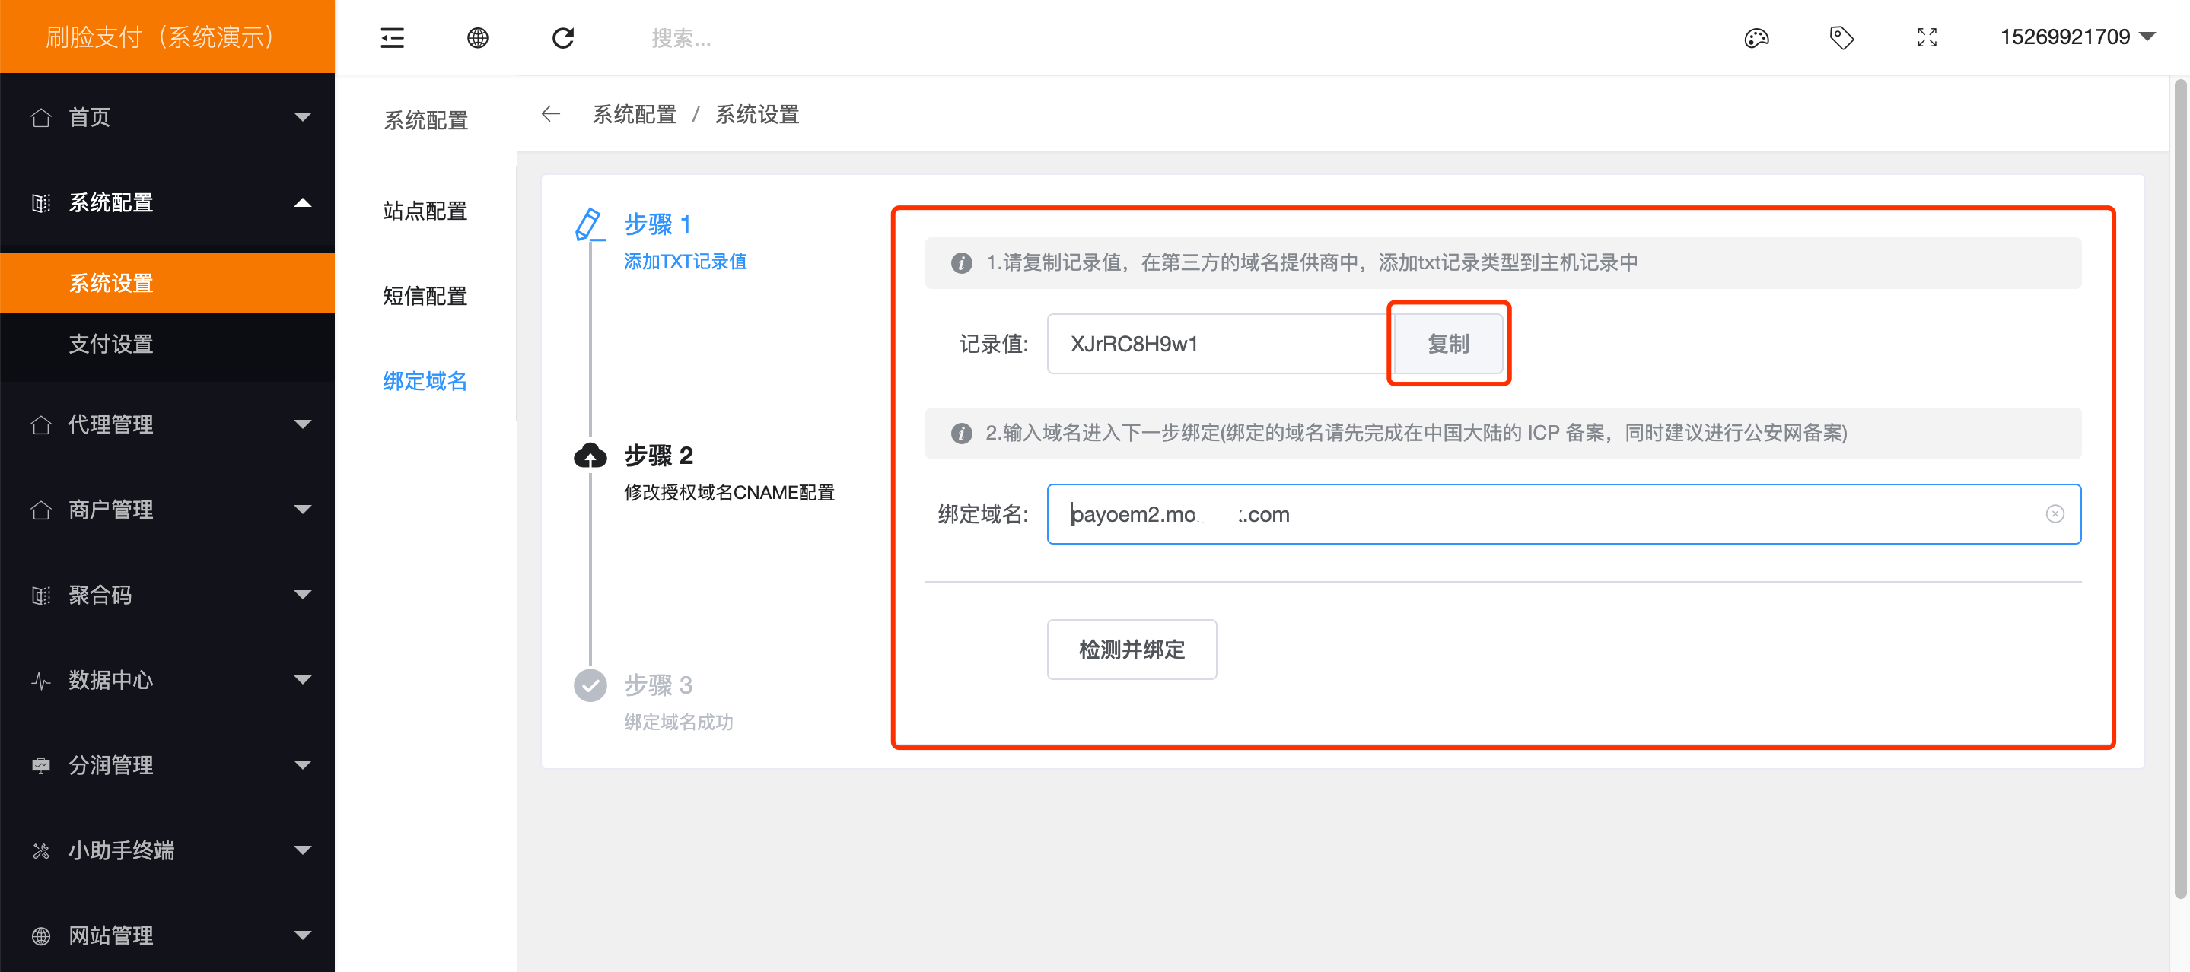Select 步骤 3 step title
2190x972 pixels.
click(x=659, y=686)
